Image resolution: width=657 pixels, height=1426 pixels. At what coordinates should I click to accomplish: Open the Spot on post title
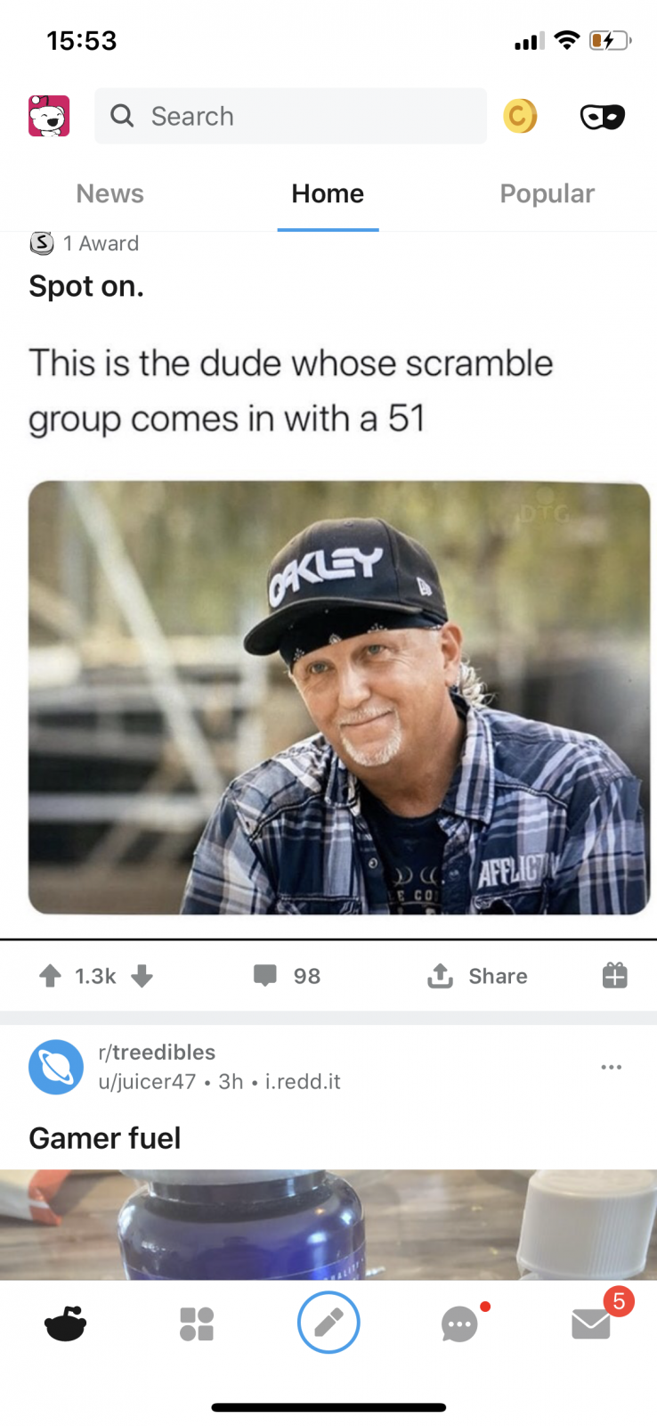pos(86,286)
